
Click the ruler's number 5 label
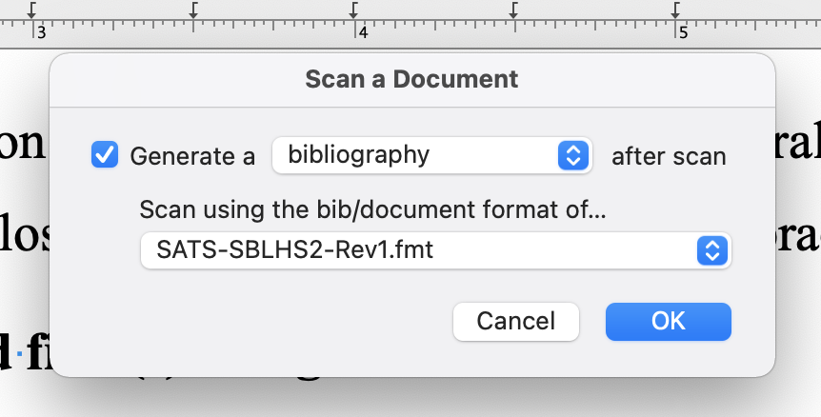click(683, 33)
